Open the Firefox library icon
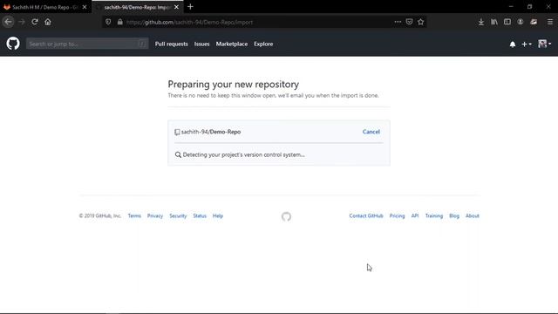The image size is (558, 314). click(x=494, y=22)
